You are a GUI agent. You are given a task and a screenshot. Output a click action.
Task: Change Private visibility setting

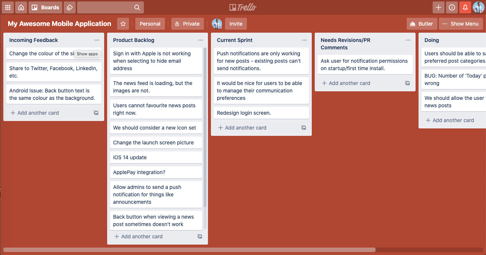click(x=187, y=24)
